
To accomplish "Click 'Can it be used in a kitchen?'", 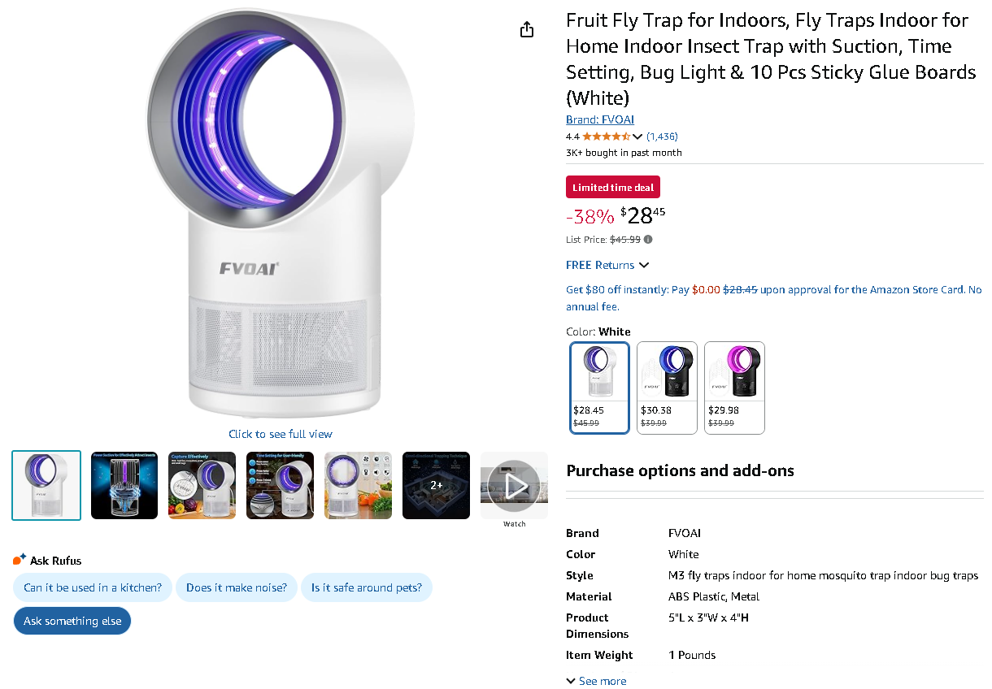I will 93,587.
